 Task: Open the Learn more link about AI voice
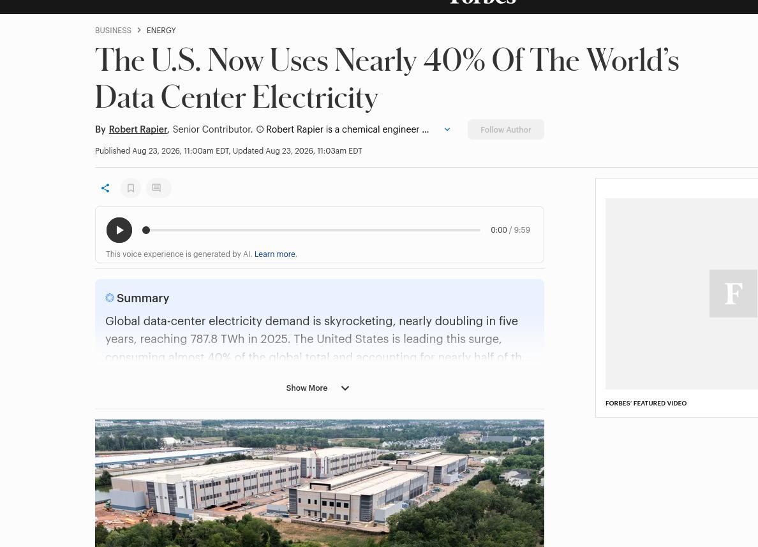click(276, 254)
